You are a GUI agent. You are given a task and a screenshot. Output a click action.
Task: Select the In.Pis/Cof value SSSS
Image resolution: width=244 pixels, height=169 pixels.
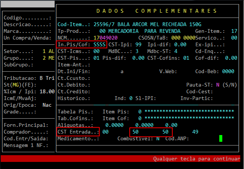(99, 44)
